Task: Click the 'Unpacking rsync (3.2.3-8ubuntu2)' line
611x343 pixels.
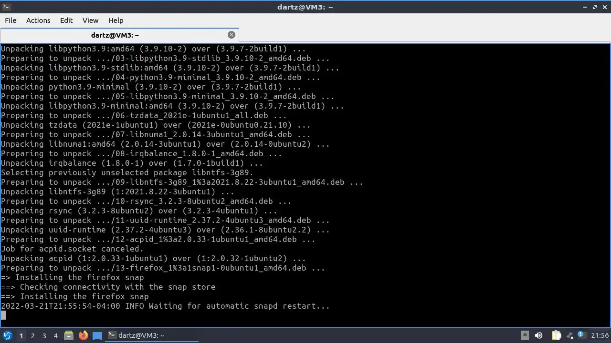Action: click(x=139, y=211)
